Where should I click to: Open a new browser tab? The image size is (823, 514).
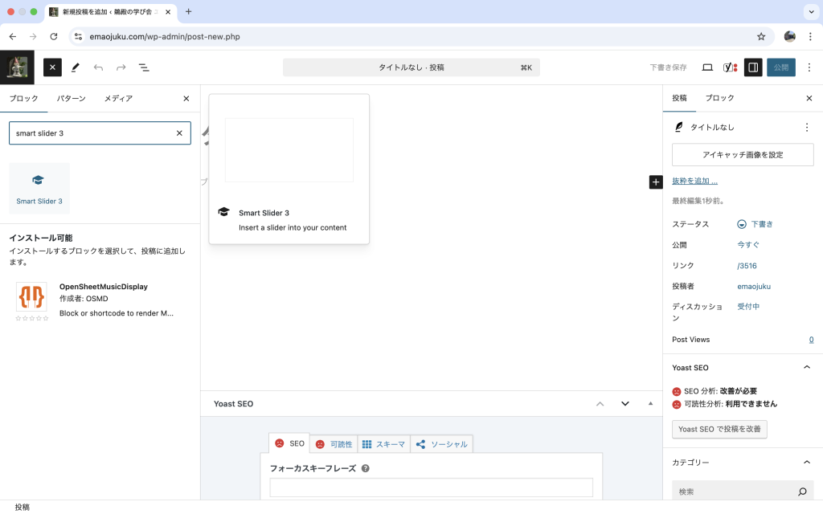click(x=188, y=11)
